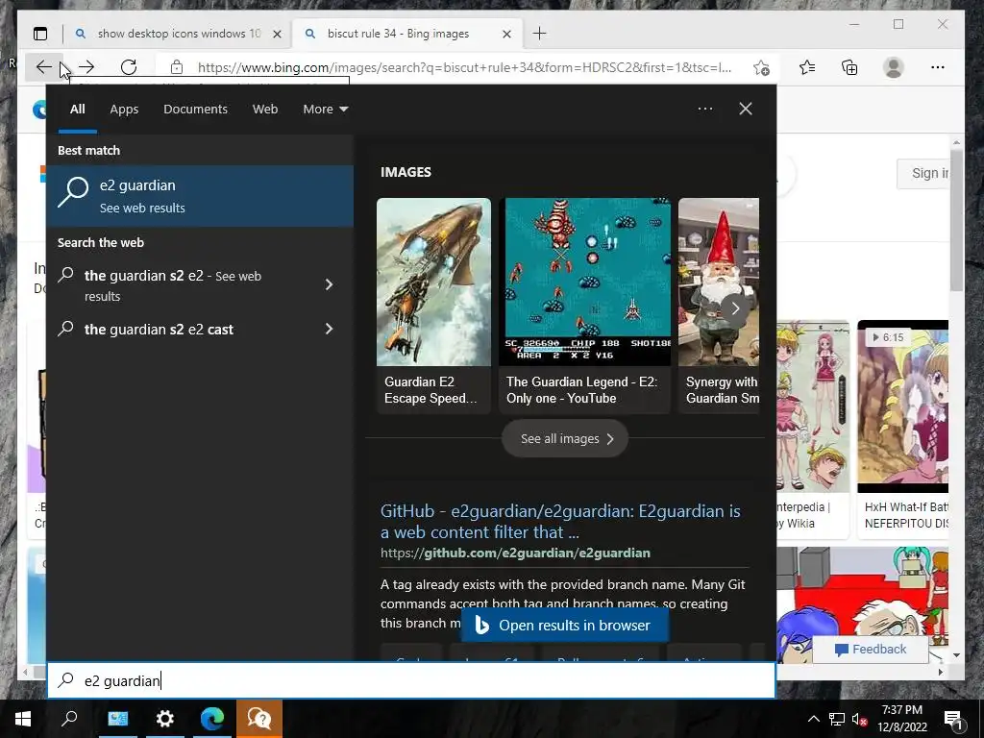984x738 pixels.
Task: Refresh the page in Edge
Action: 129,67
